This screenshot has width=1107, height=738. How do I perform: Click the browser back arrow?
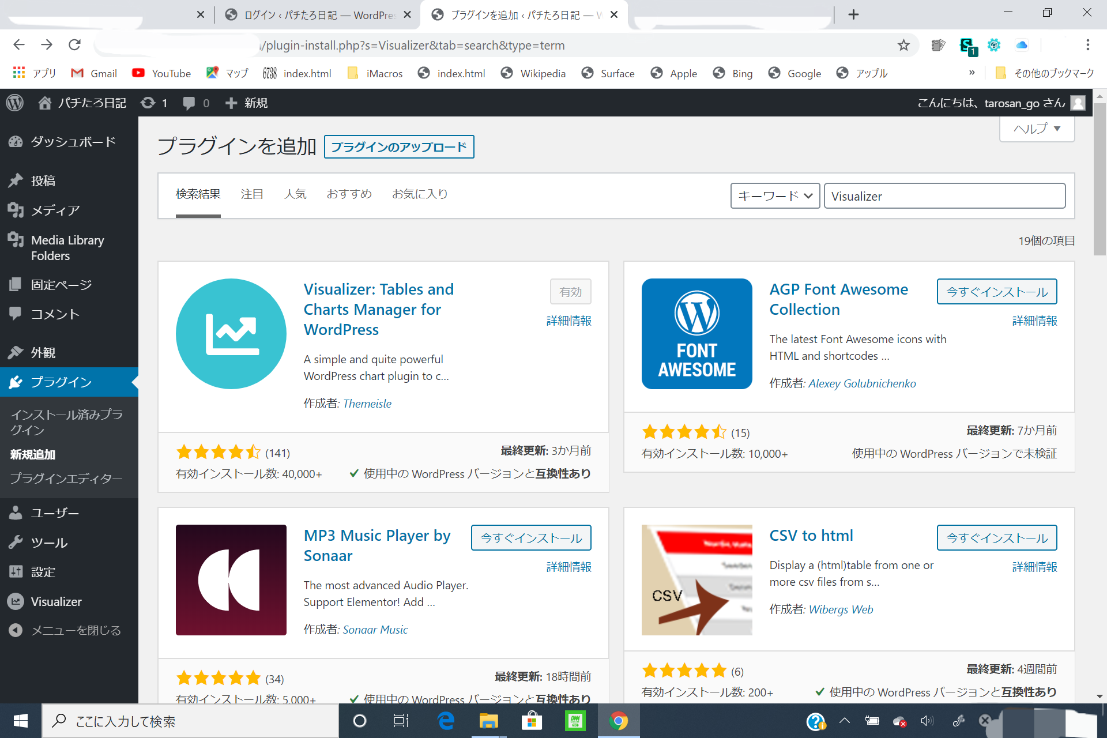[x=19, y=45]
